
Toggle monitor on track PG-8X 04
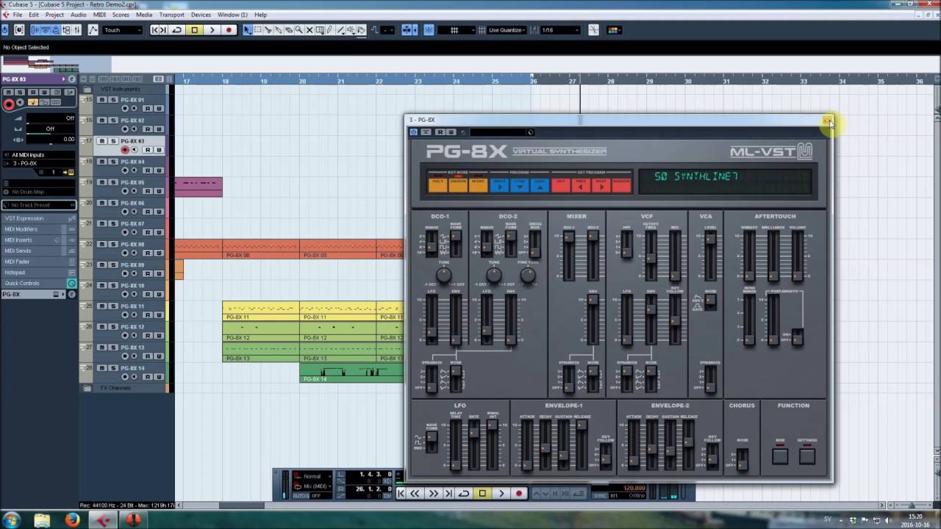click(135, 170)
